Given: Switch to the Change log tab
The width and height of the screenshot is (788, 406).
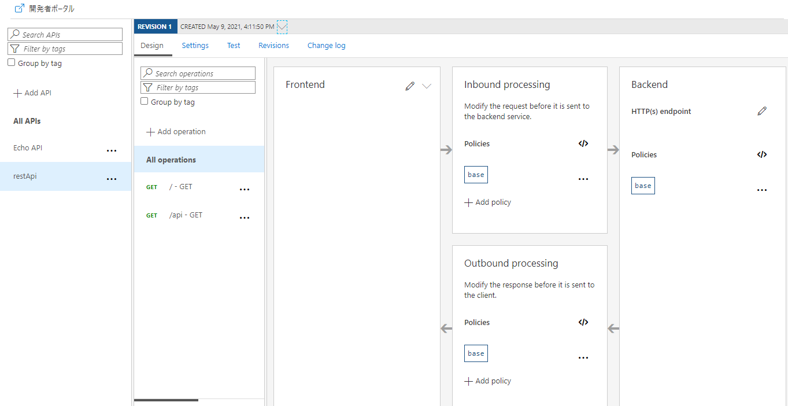Looking at the screenshot, I should (326, 46).
